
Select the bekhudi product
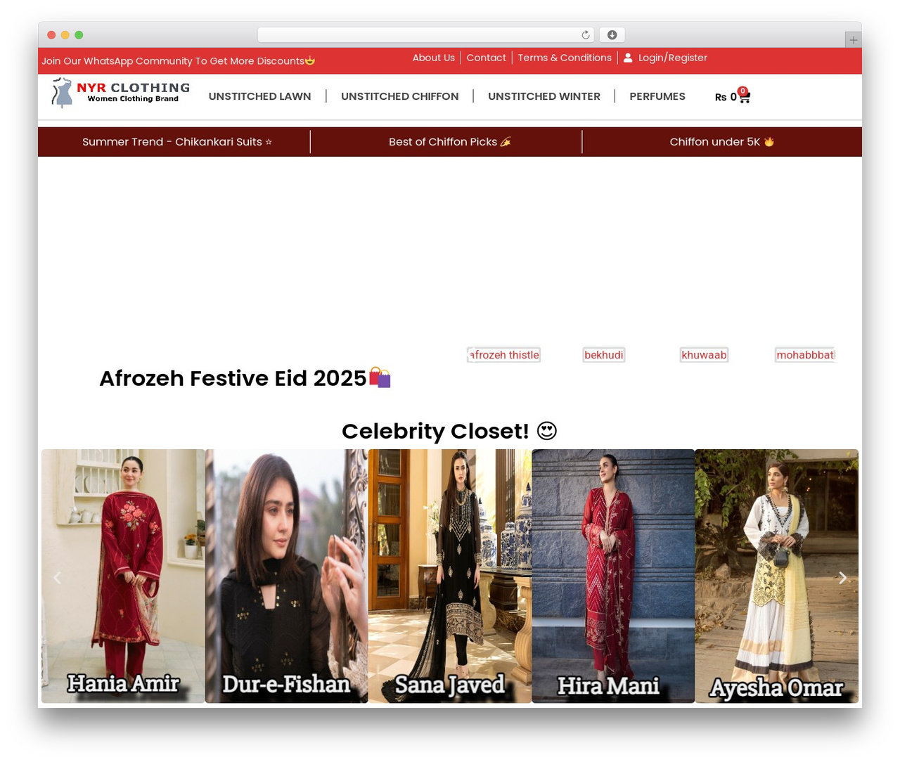[604, 355]
